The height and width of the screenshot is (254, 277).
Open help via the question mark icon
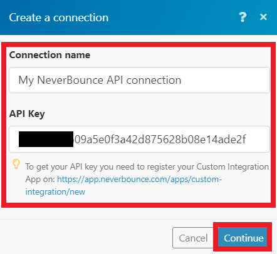pyautogui.click(x=243, y=17)
